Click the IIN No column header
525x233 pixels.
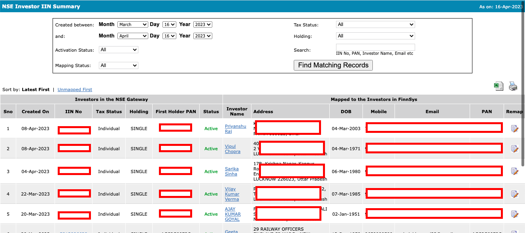[x=74, y=112]
